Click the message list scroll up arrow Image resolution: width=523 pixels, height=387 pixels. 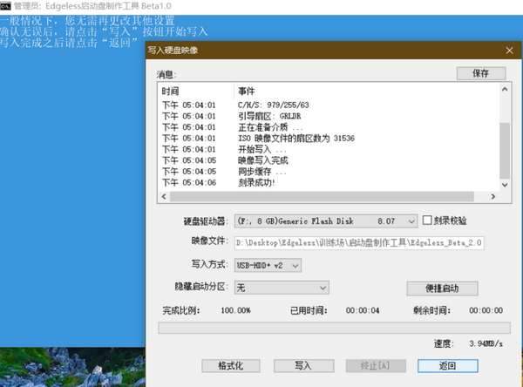(x=505, y=89)
